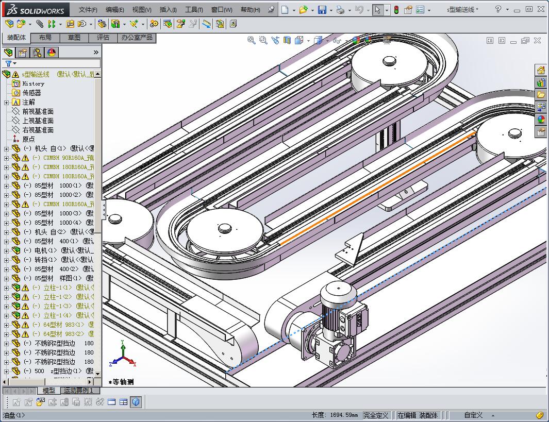The image size is (549, 422).
Task: Open the 插入(I) menu
Action: coord(168,10)
